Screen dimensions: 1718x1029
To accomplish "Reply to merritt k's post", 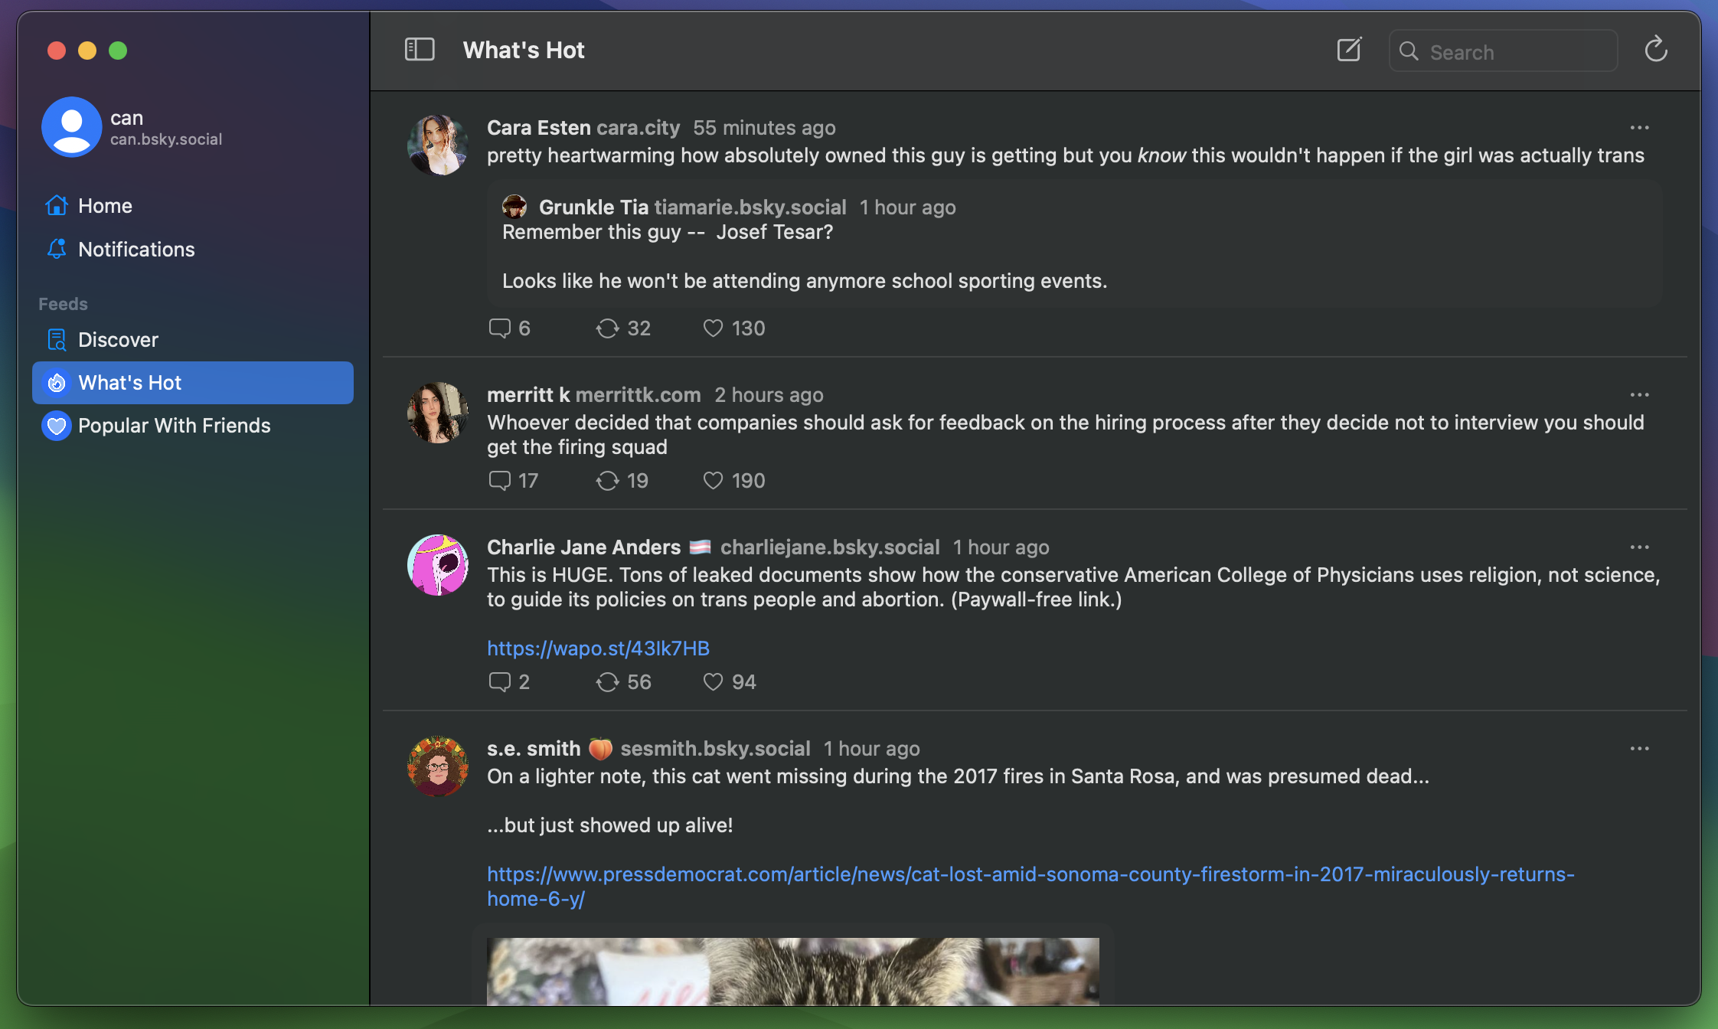I will (x=500, y=481).
